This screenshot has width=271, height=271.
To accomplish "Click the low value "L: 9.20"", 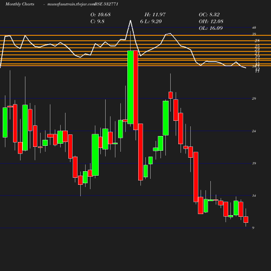I will click(x=153, y=21).
